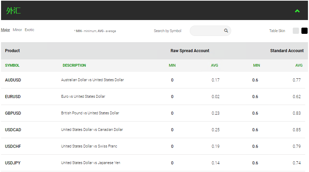Click AUDUSD standard average value 0.77
The image size is (309, 172).
pyautogui.click(x=297, y=80)
